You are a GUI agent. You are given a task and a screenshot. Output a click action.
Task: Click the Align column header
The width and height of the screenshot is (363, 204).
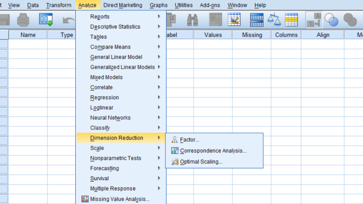pos(323,35)
